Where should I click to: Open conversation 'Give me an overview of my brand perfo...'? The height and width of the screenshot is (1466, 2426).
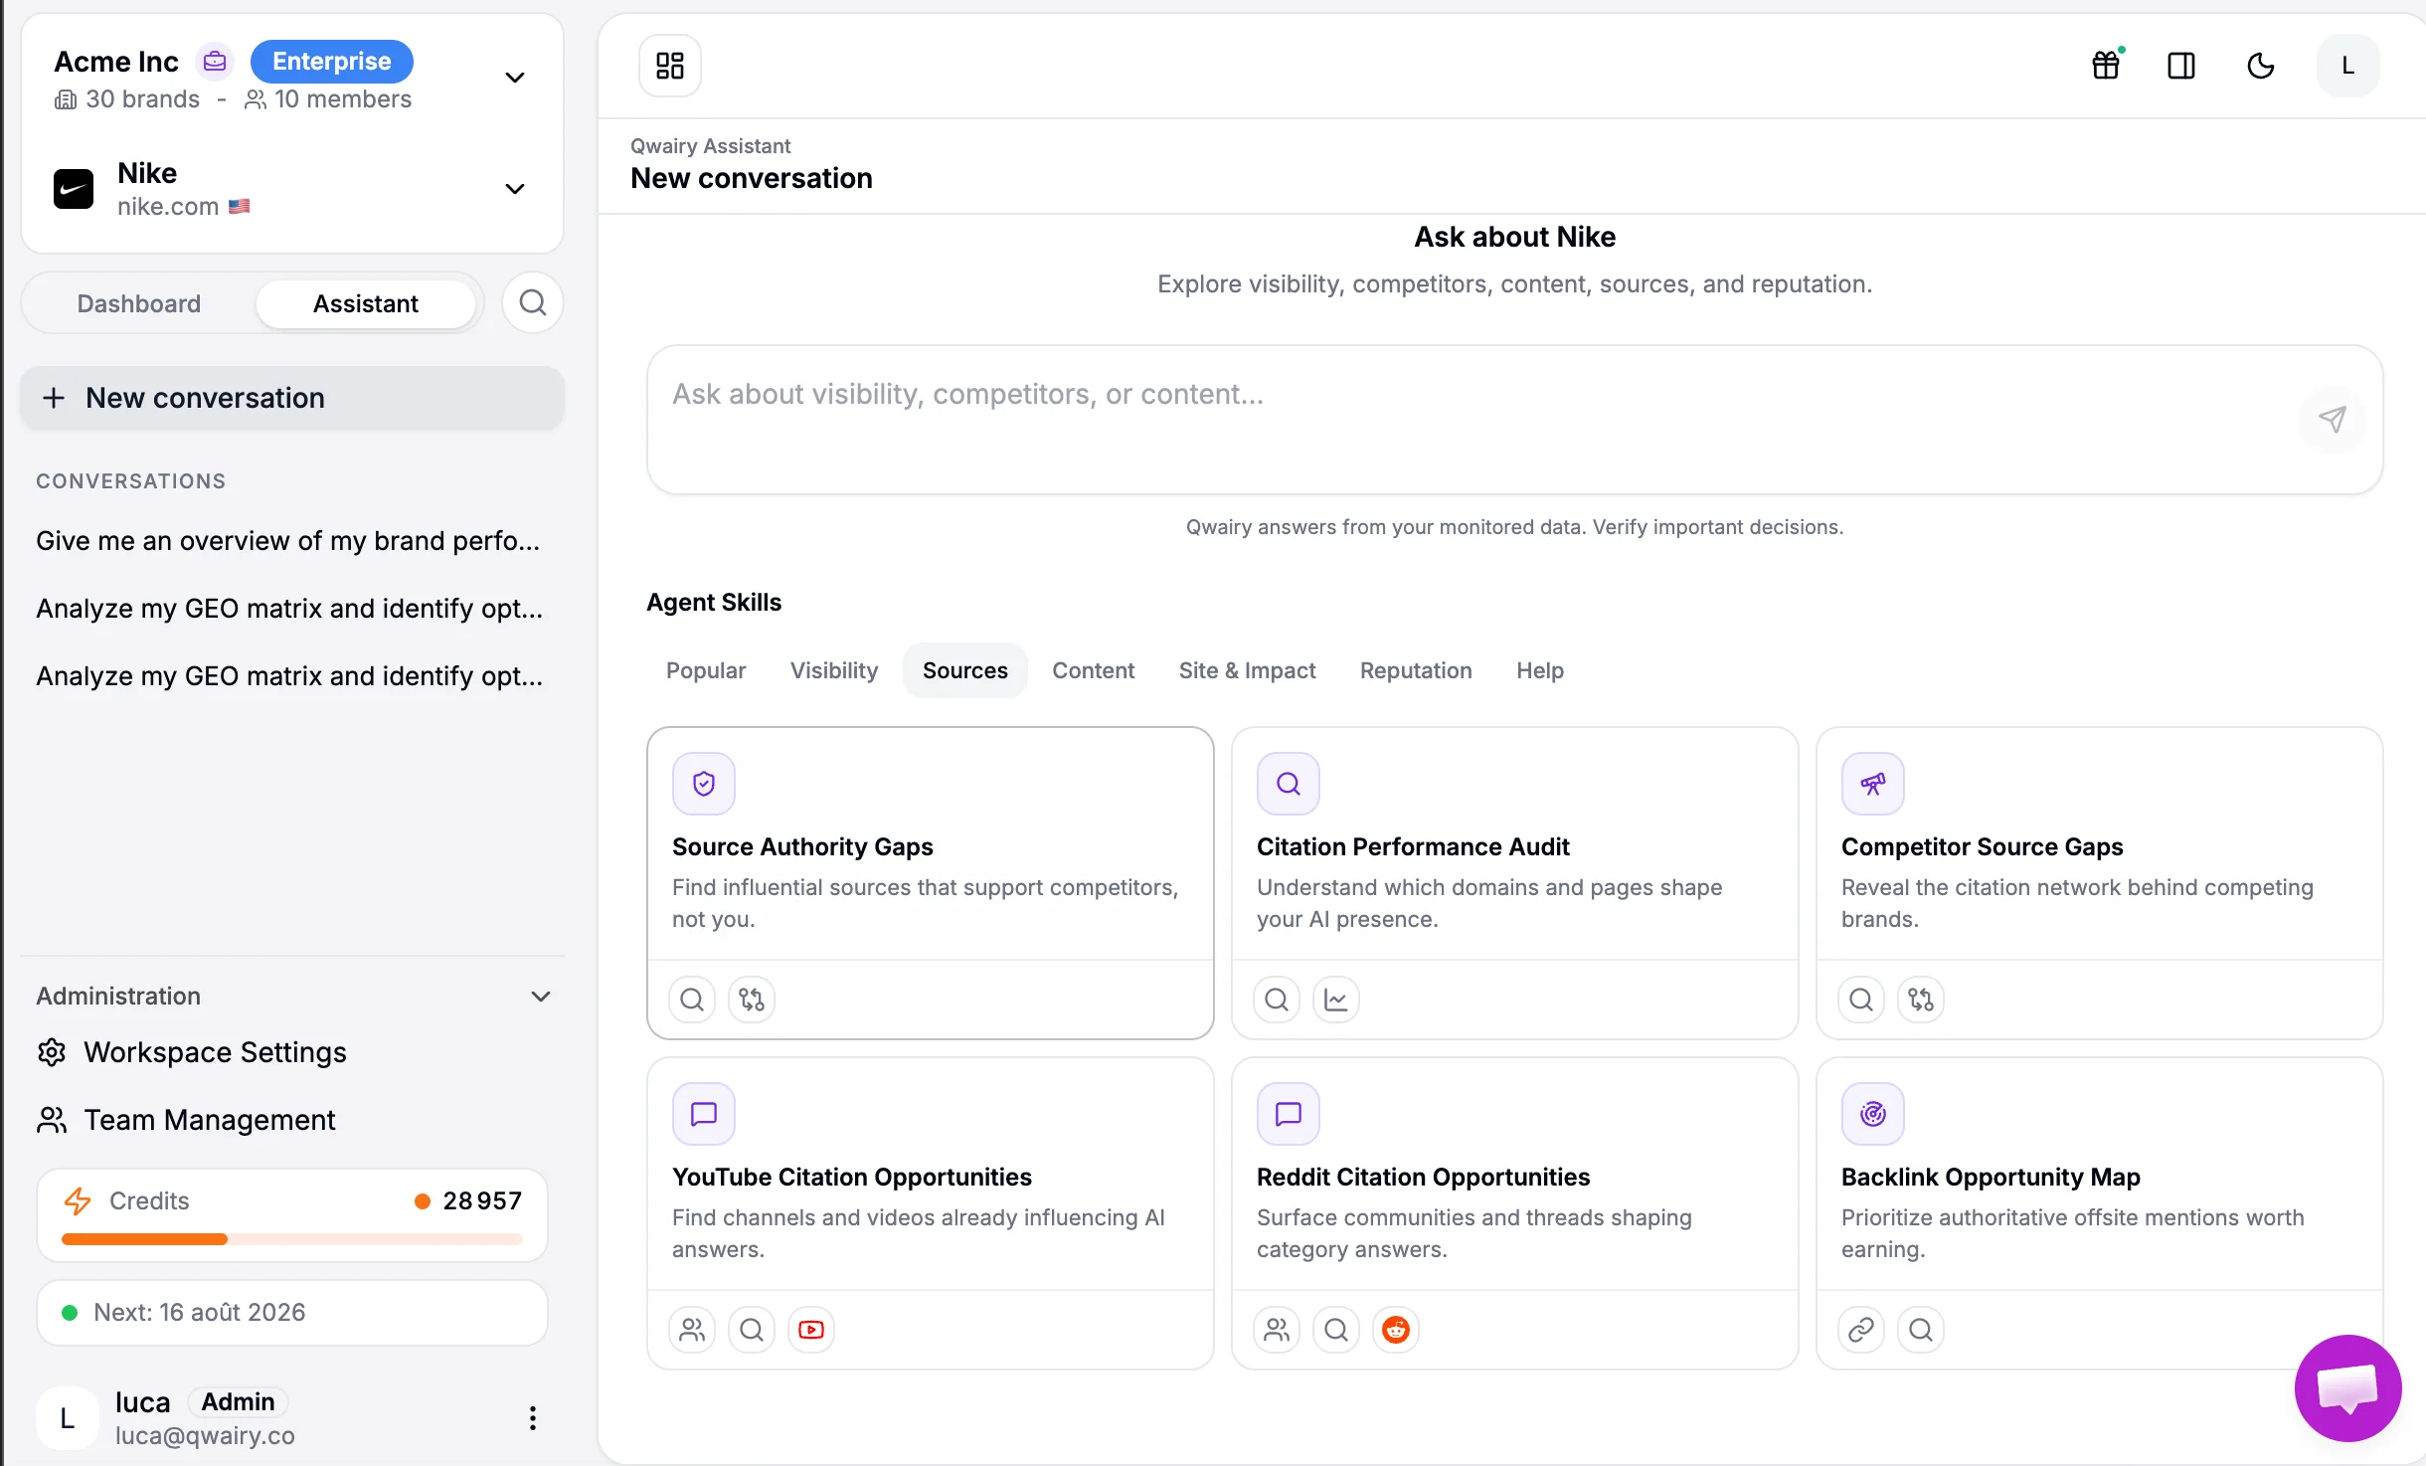(x=288, y=541)
